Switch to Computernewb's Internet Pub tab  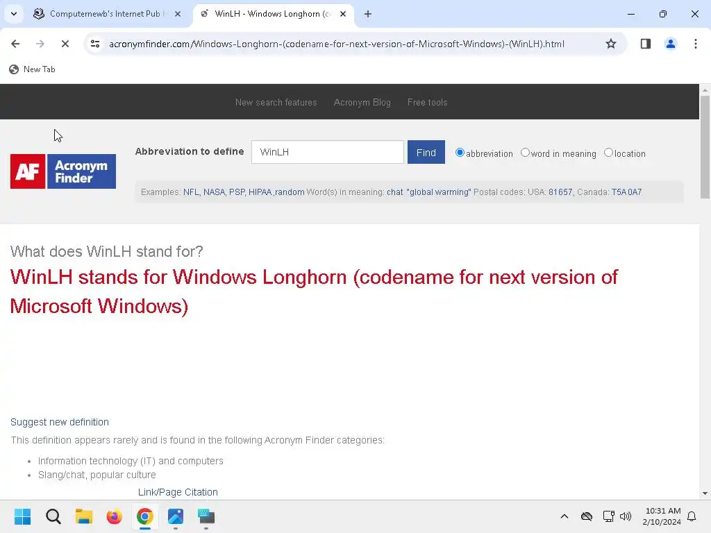[106, 14]
